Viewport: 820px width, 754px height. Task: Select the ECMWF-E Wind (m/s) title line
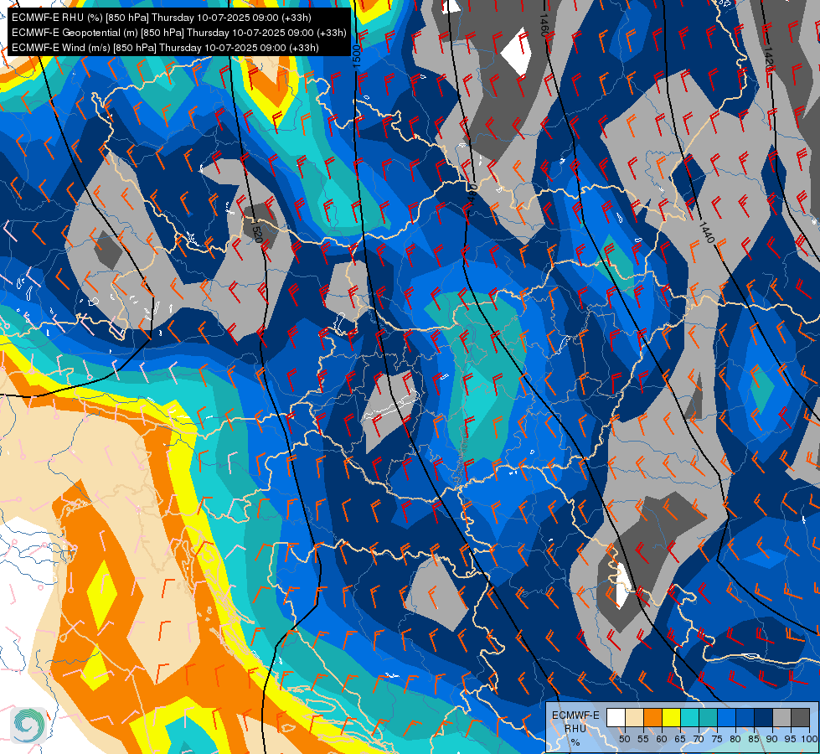165,48
